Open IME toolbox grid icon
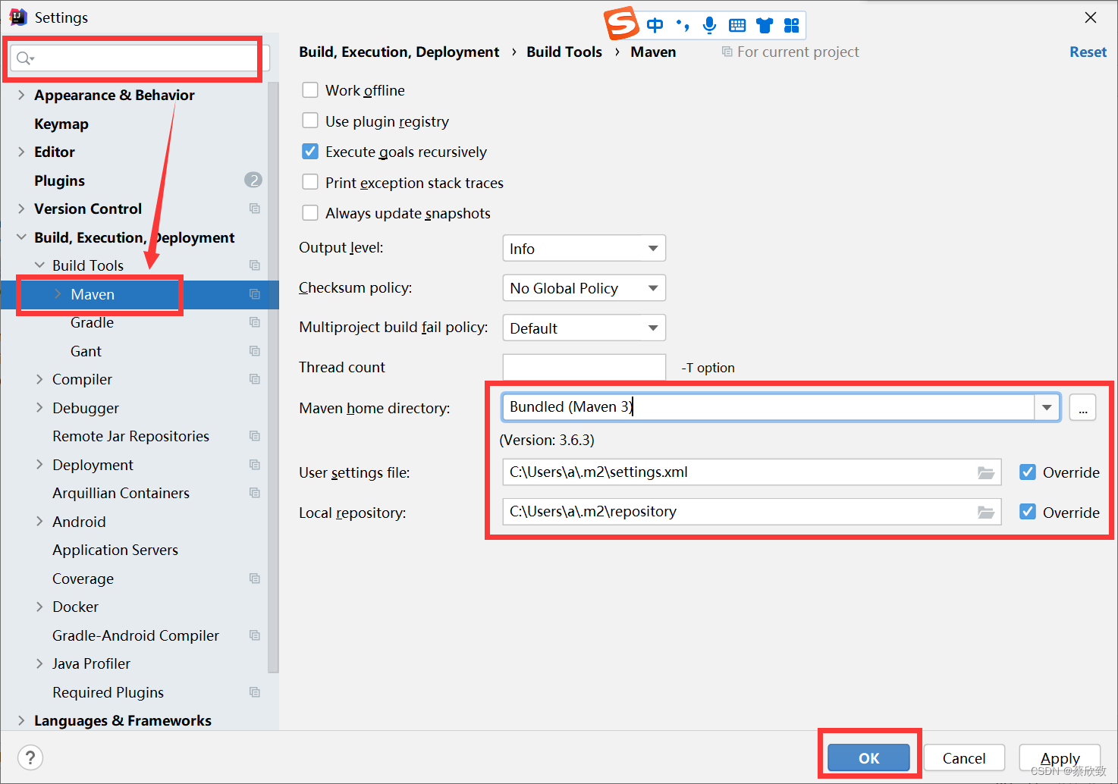Image resolution: width=1118 pixels, height=784 pixels. [x=792, y=26]
